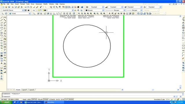Click the Text Style icon before first Standard
Screen dimensions: 185x104
point(87,7)
